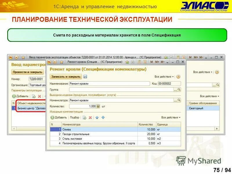The height and width of the screenshot is (174, 232).
Task: Click M+ in Ввод параметров title bar
Action: [196, 57]
